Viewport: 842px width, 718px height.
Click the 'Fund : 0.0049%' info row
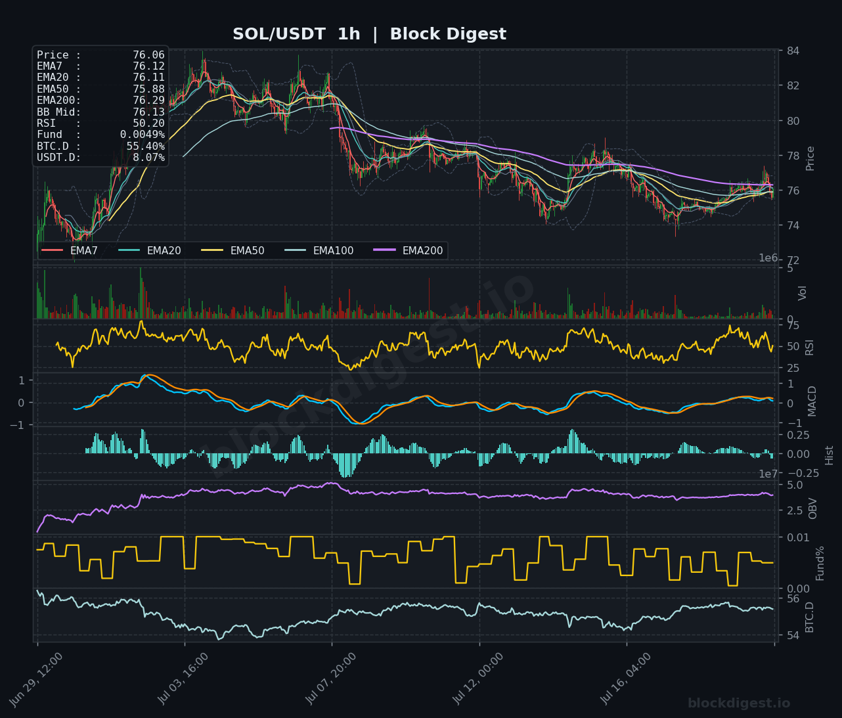coord(100,135)
